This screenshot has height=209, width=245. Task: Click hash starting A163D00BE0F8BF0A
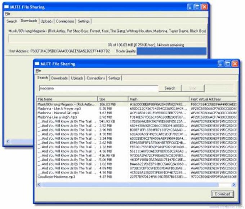158,104
